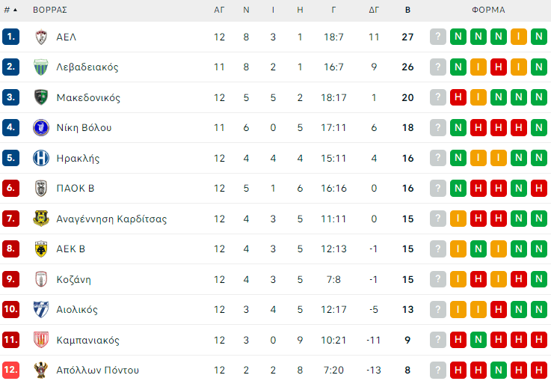Viewport: 551px width, 384px height.
Task: Click the ΠΑΟΚ Β club badge
Action: 40,189
